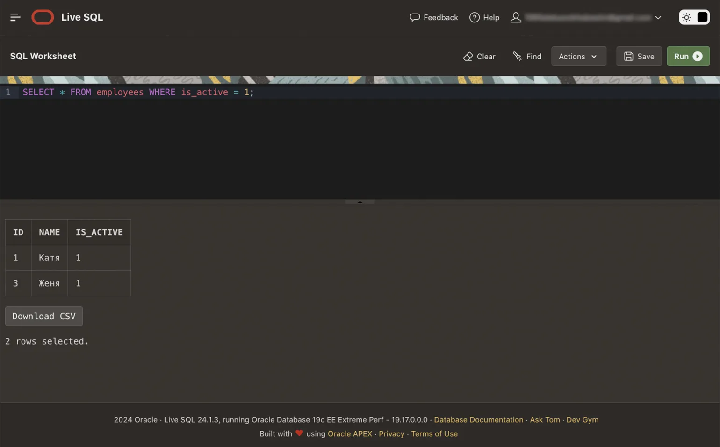Click the Save disk icon
The image size is (720, 447).
pyautogui.click(x=628, y=56)
